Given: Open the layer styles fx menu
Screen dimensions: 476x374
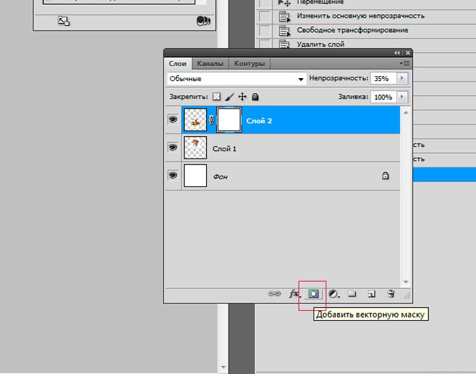Looking at the screenshot, I should coord(294,294).
